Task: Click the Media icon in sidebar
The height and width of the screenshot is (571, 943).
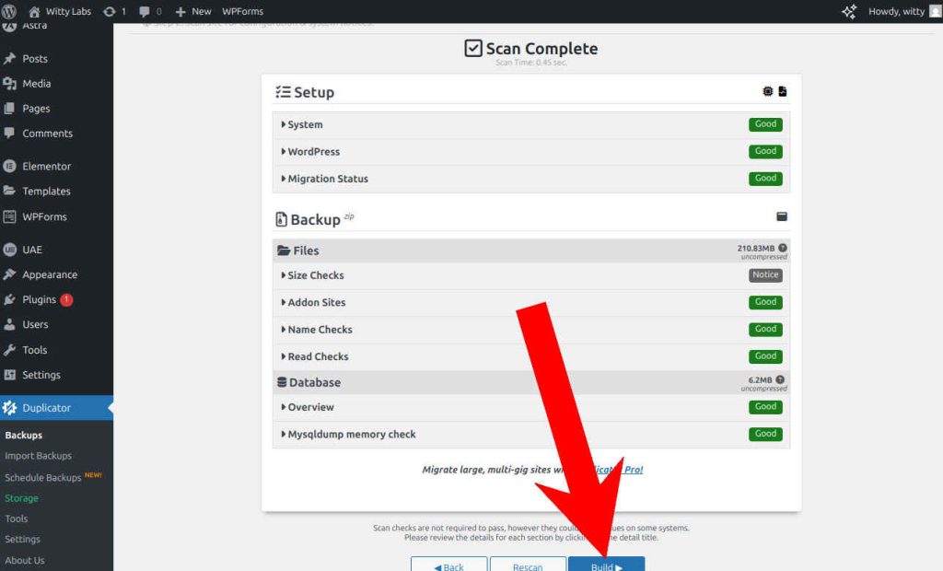Action: tap(9, 84)
